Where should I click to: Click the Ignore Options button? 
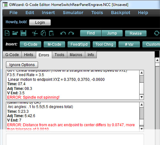click(x=22, y=65)
